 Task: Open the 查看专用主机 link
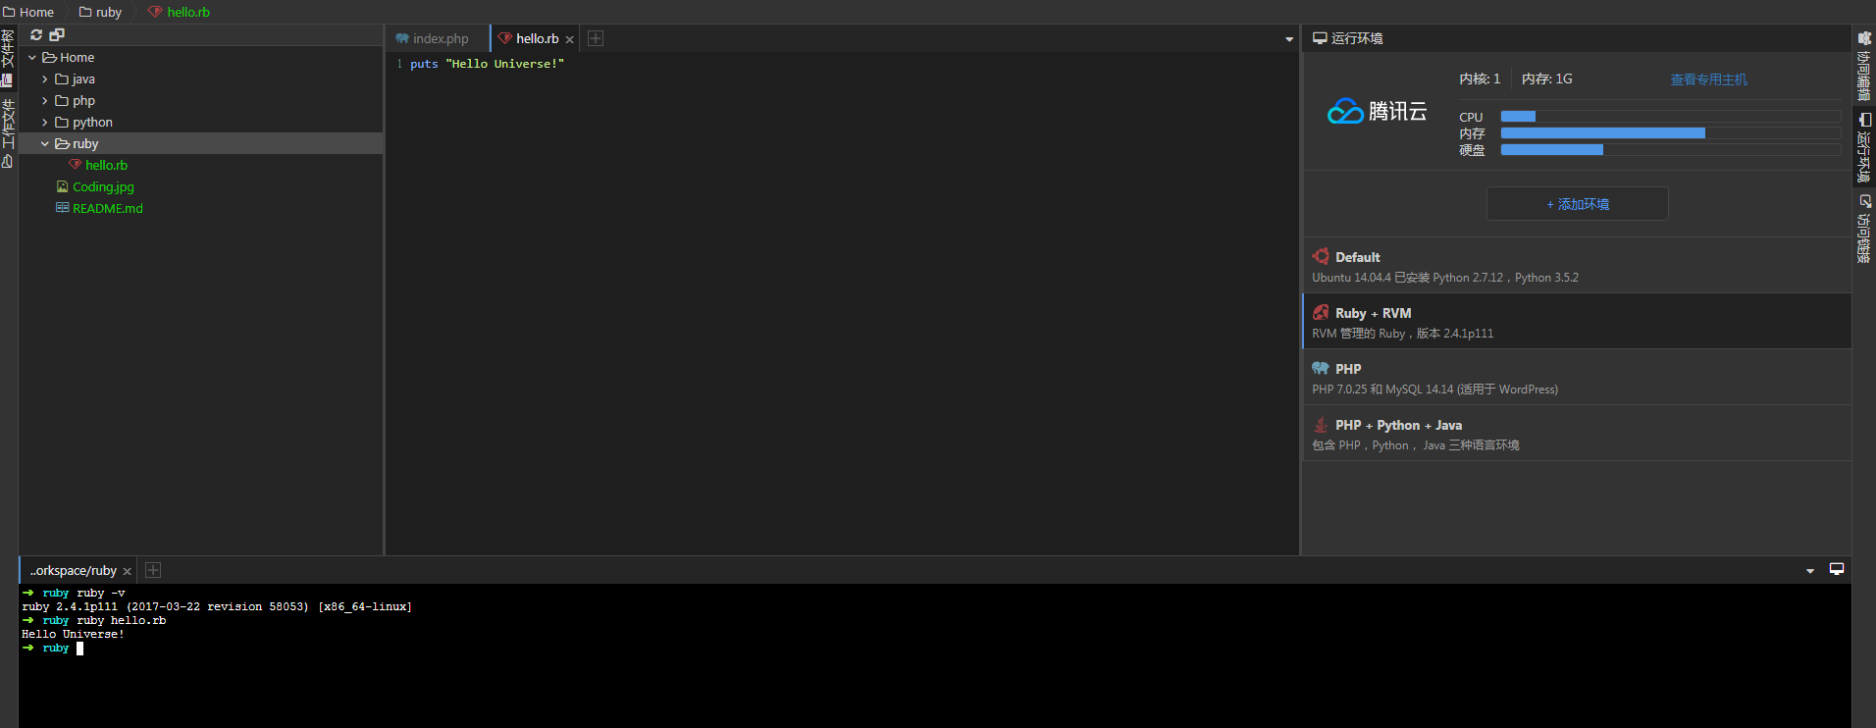pos(1709,79)
